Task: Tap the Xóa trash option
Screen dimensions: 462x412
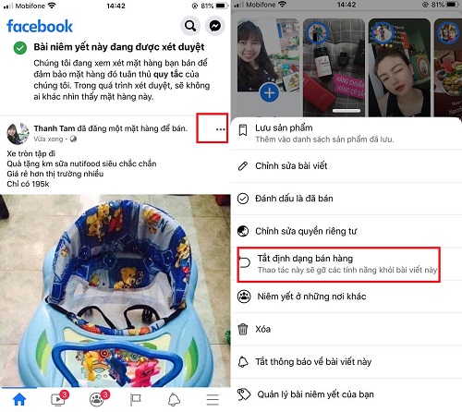Action: coord(346,329)
